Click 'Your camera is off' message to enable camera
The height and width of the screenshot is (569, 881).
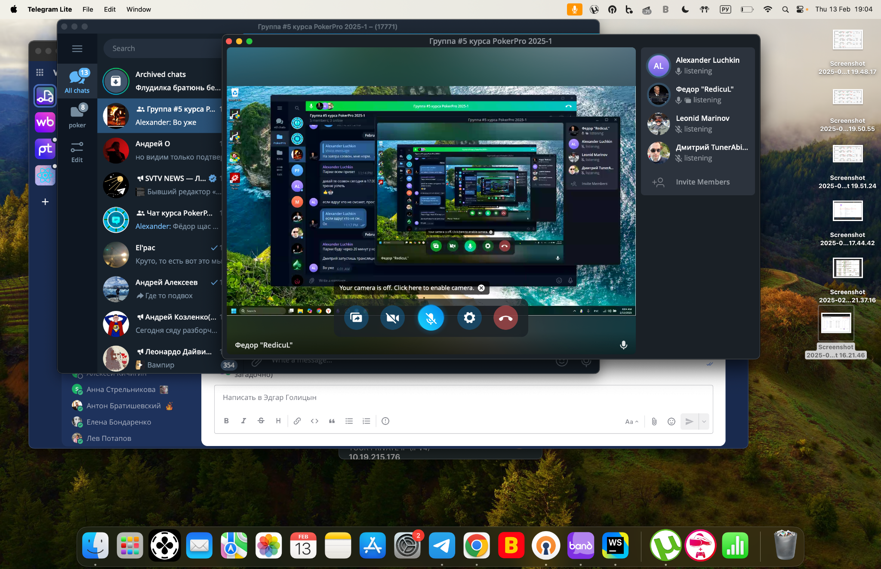pyautogui.click(x=407, y=288)
